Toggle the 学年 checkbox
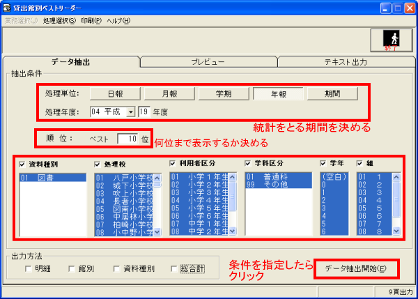Viewport: 418px width, 299px height. (x=323, y=163)
